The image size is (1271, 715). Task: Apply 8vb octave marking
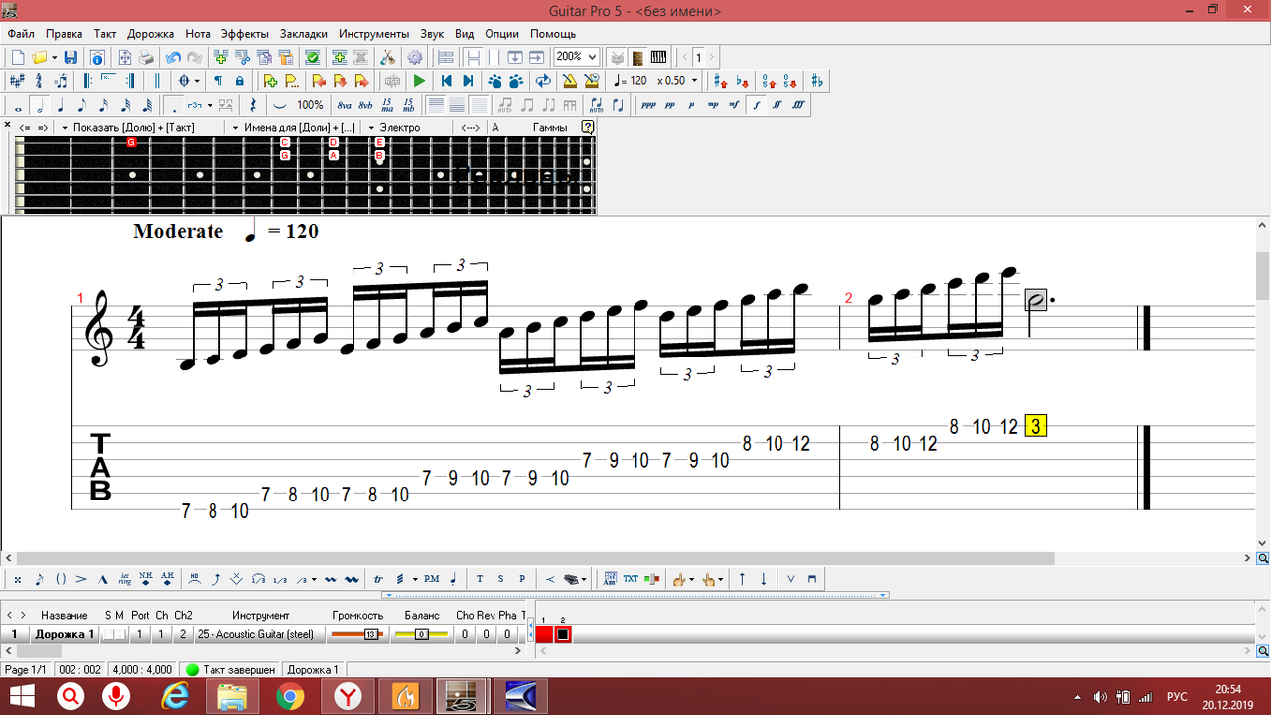pos(365,105)
